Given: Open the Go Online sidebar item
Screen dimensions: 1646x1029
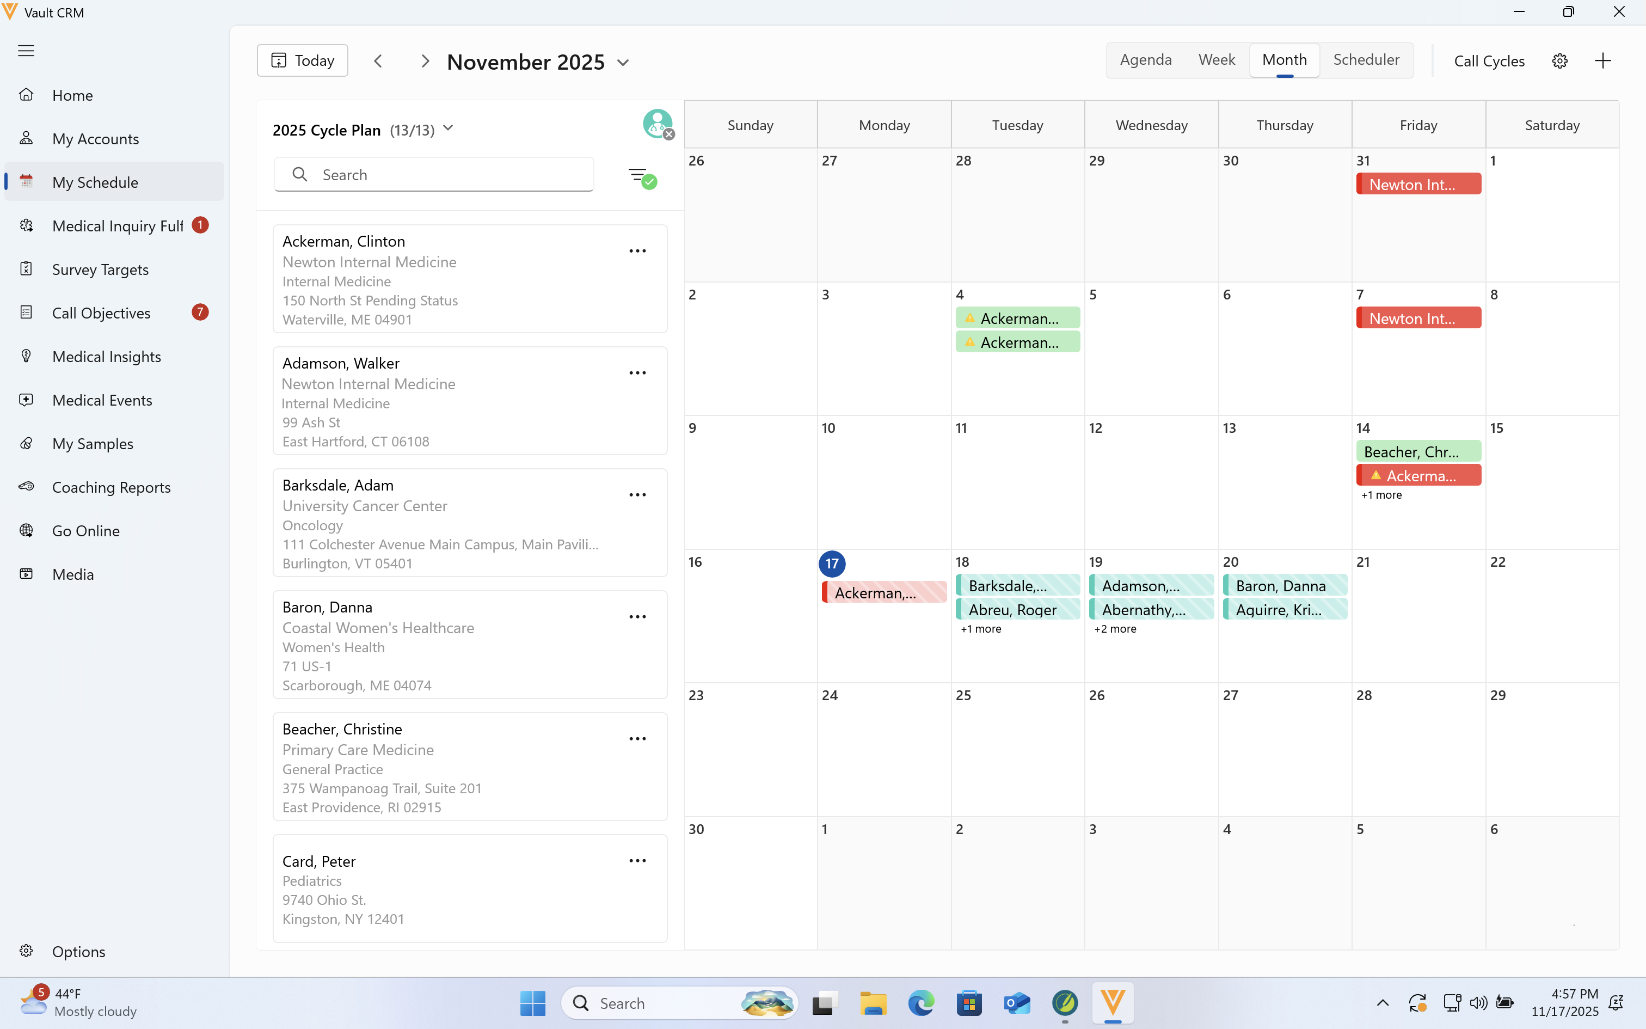Looking at the screenshot, I should [x=85, y=531].
